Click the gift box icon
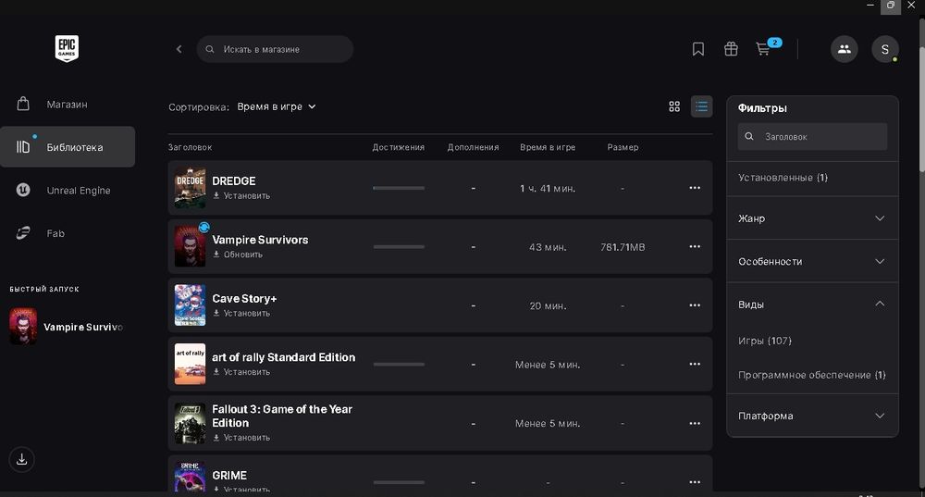The height and width of the screenshot is (497, 925). coord(731,49)
